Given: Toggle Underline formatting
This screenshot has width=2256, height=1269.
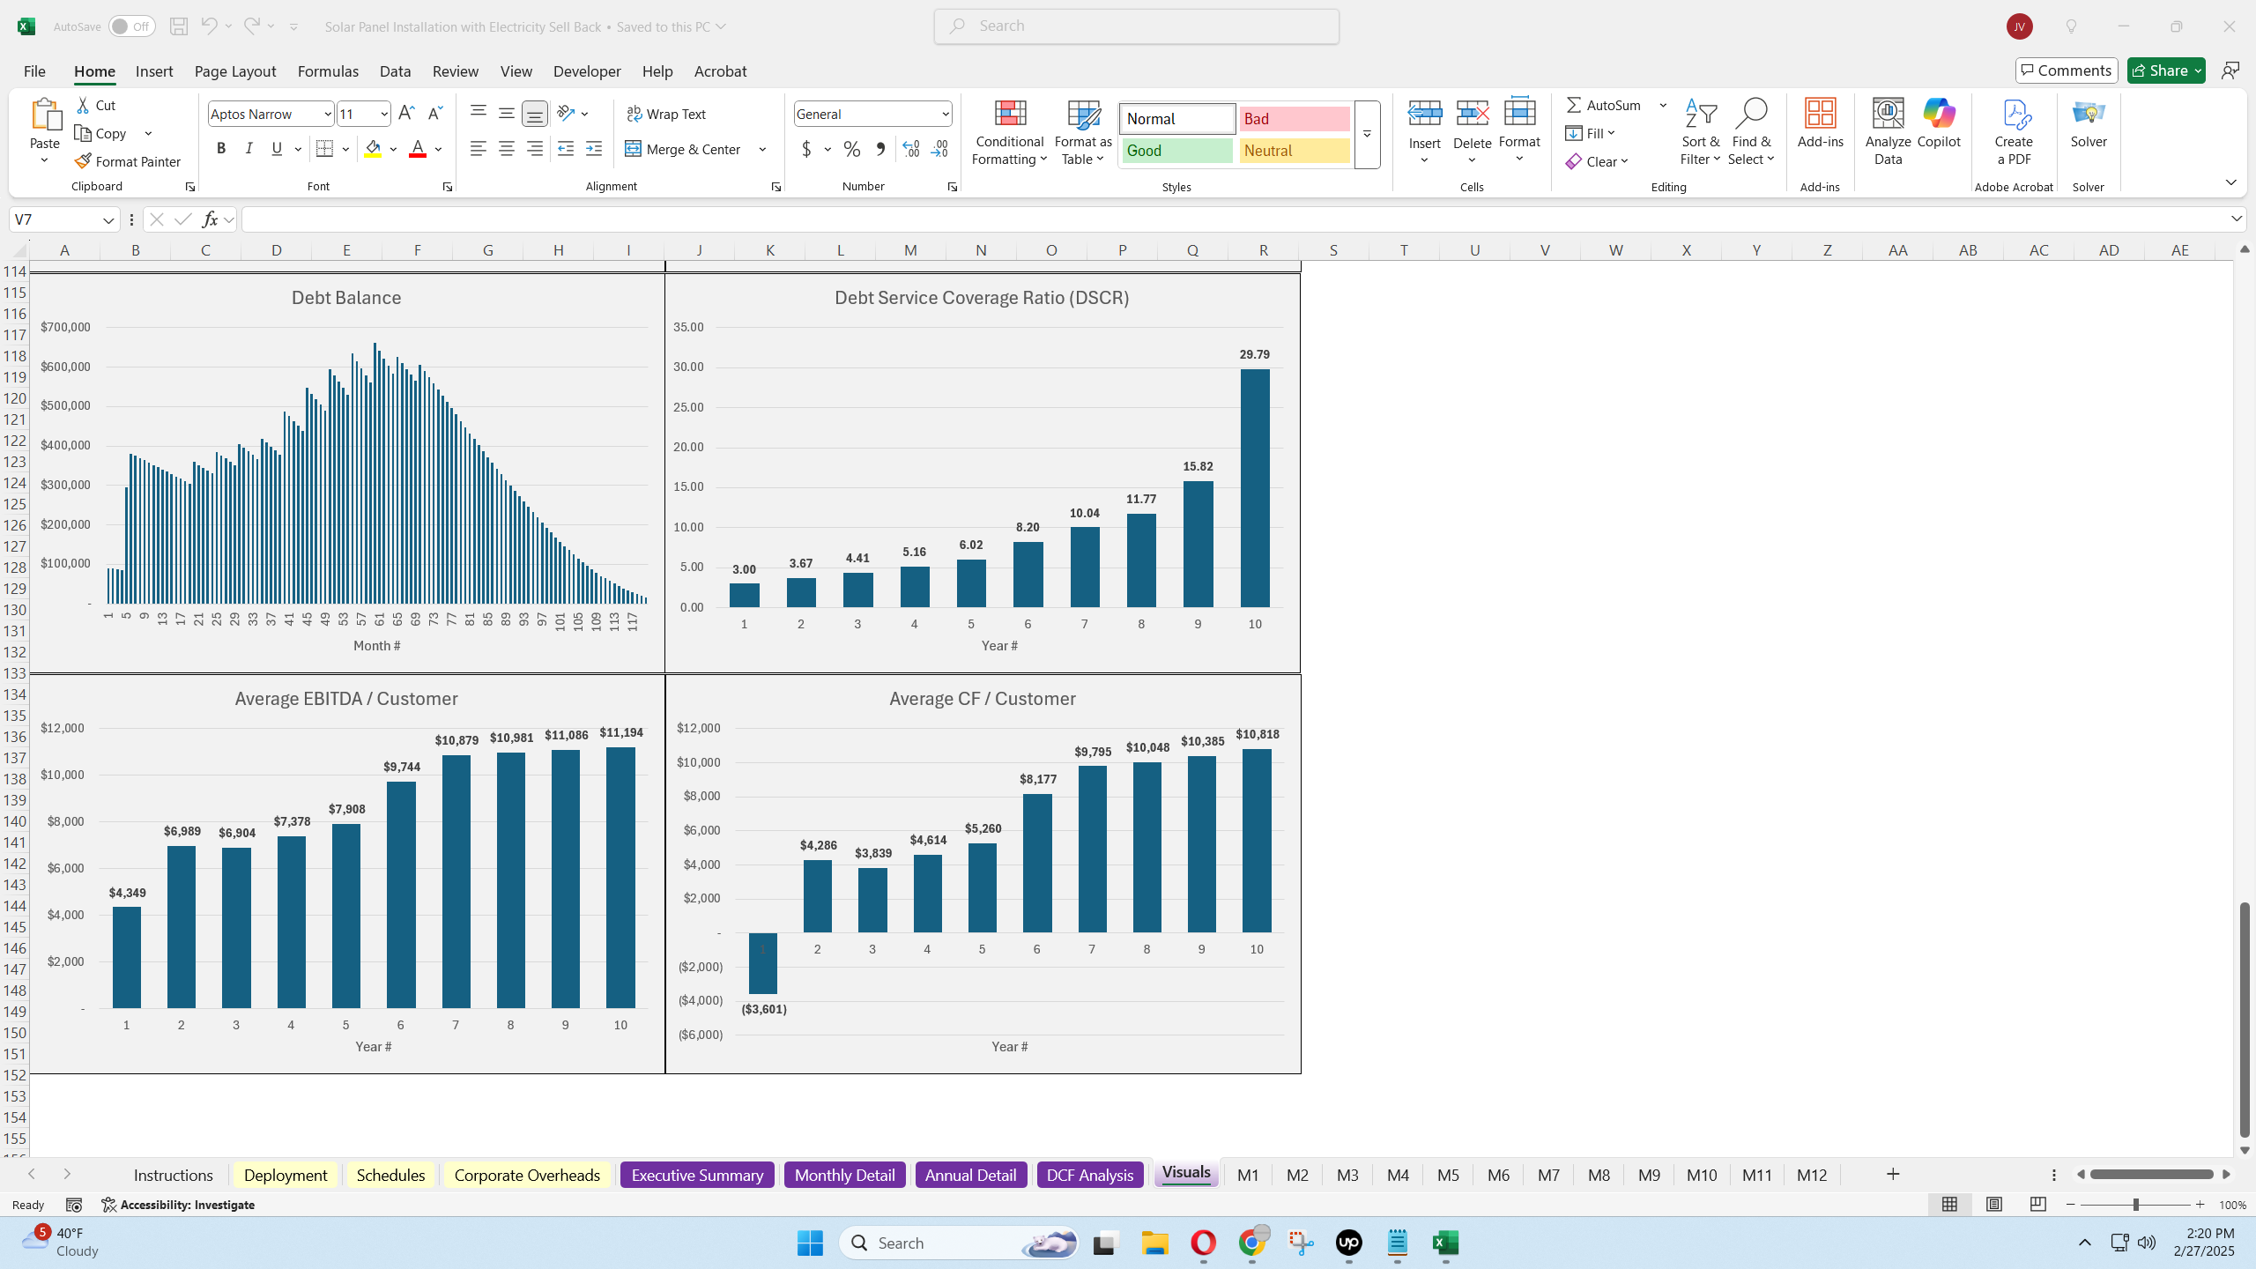Looking at the screenshot, I should pyautogui.click(x=277, y=149).
